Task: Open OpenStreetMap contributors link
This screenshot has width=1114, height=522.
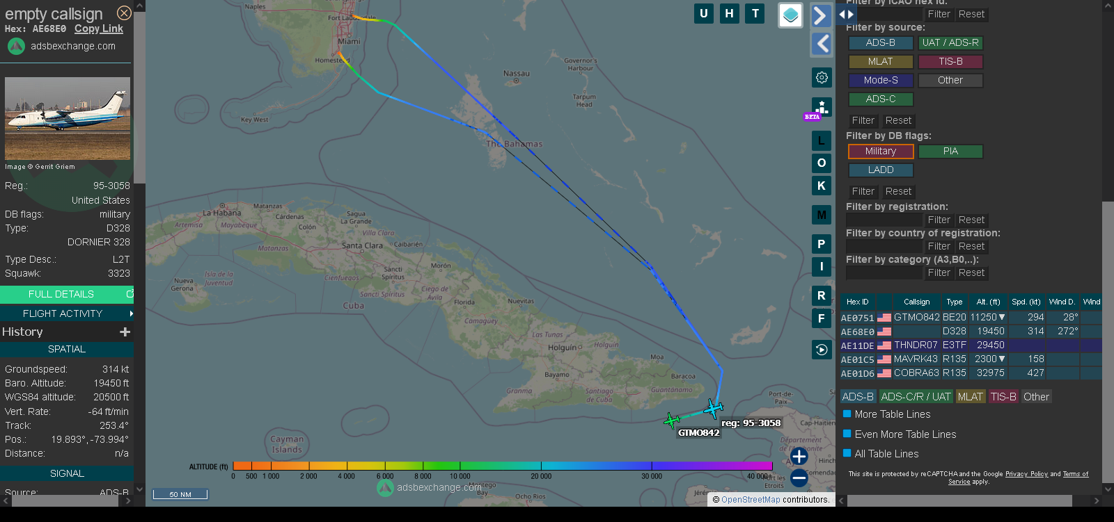Action: [751, 500]
